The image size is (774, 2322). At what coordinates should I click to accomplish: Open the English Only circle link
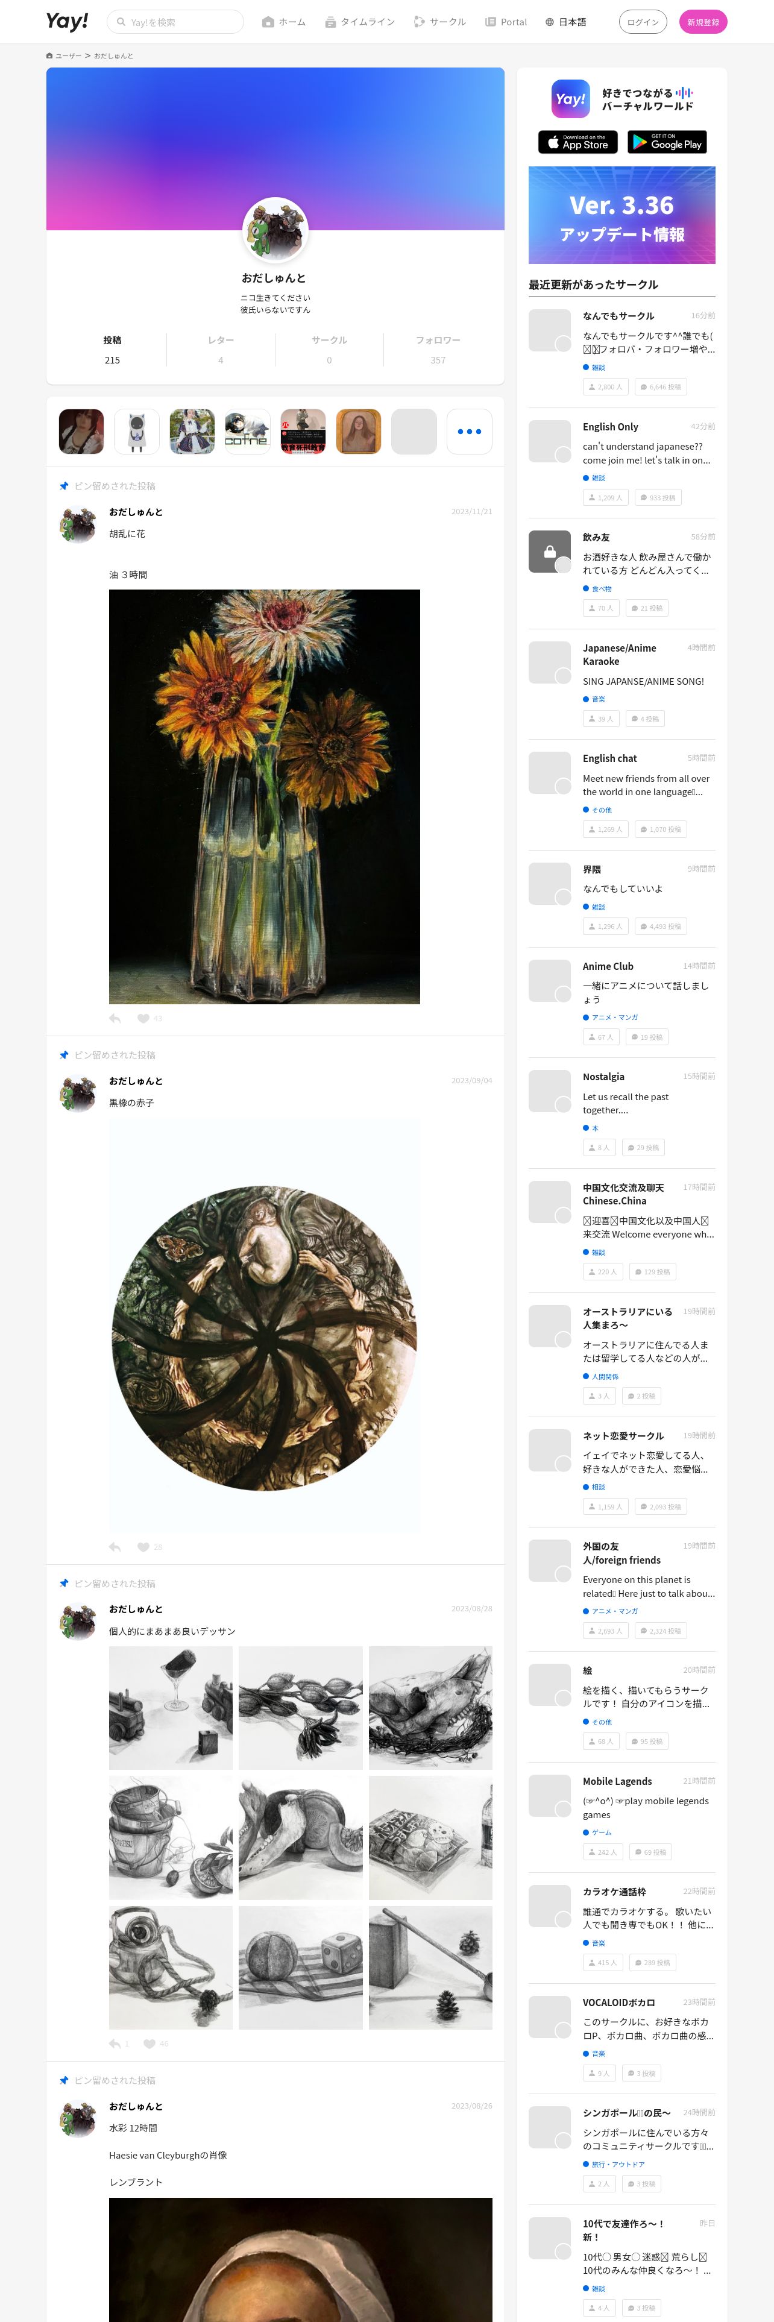tap(610, 427)
